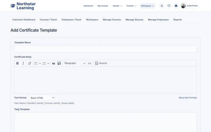Click the Add Certificate Template heading

(34, 30)
